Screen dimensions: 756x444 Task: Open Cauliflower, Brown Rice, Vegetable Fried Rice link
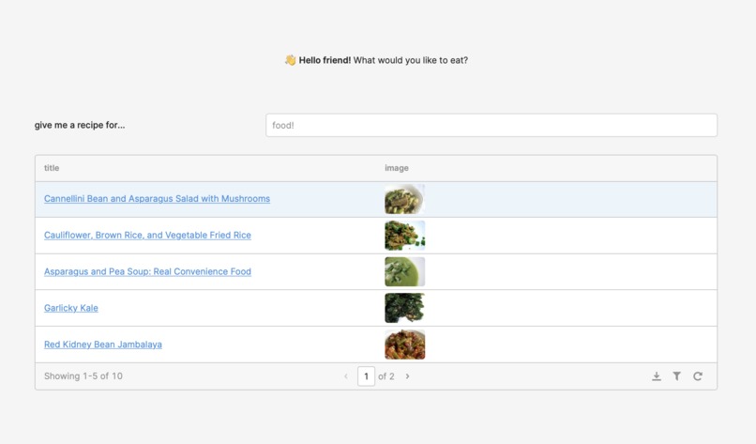click(147, 235)
